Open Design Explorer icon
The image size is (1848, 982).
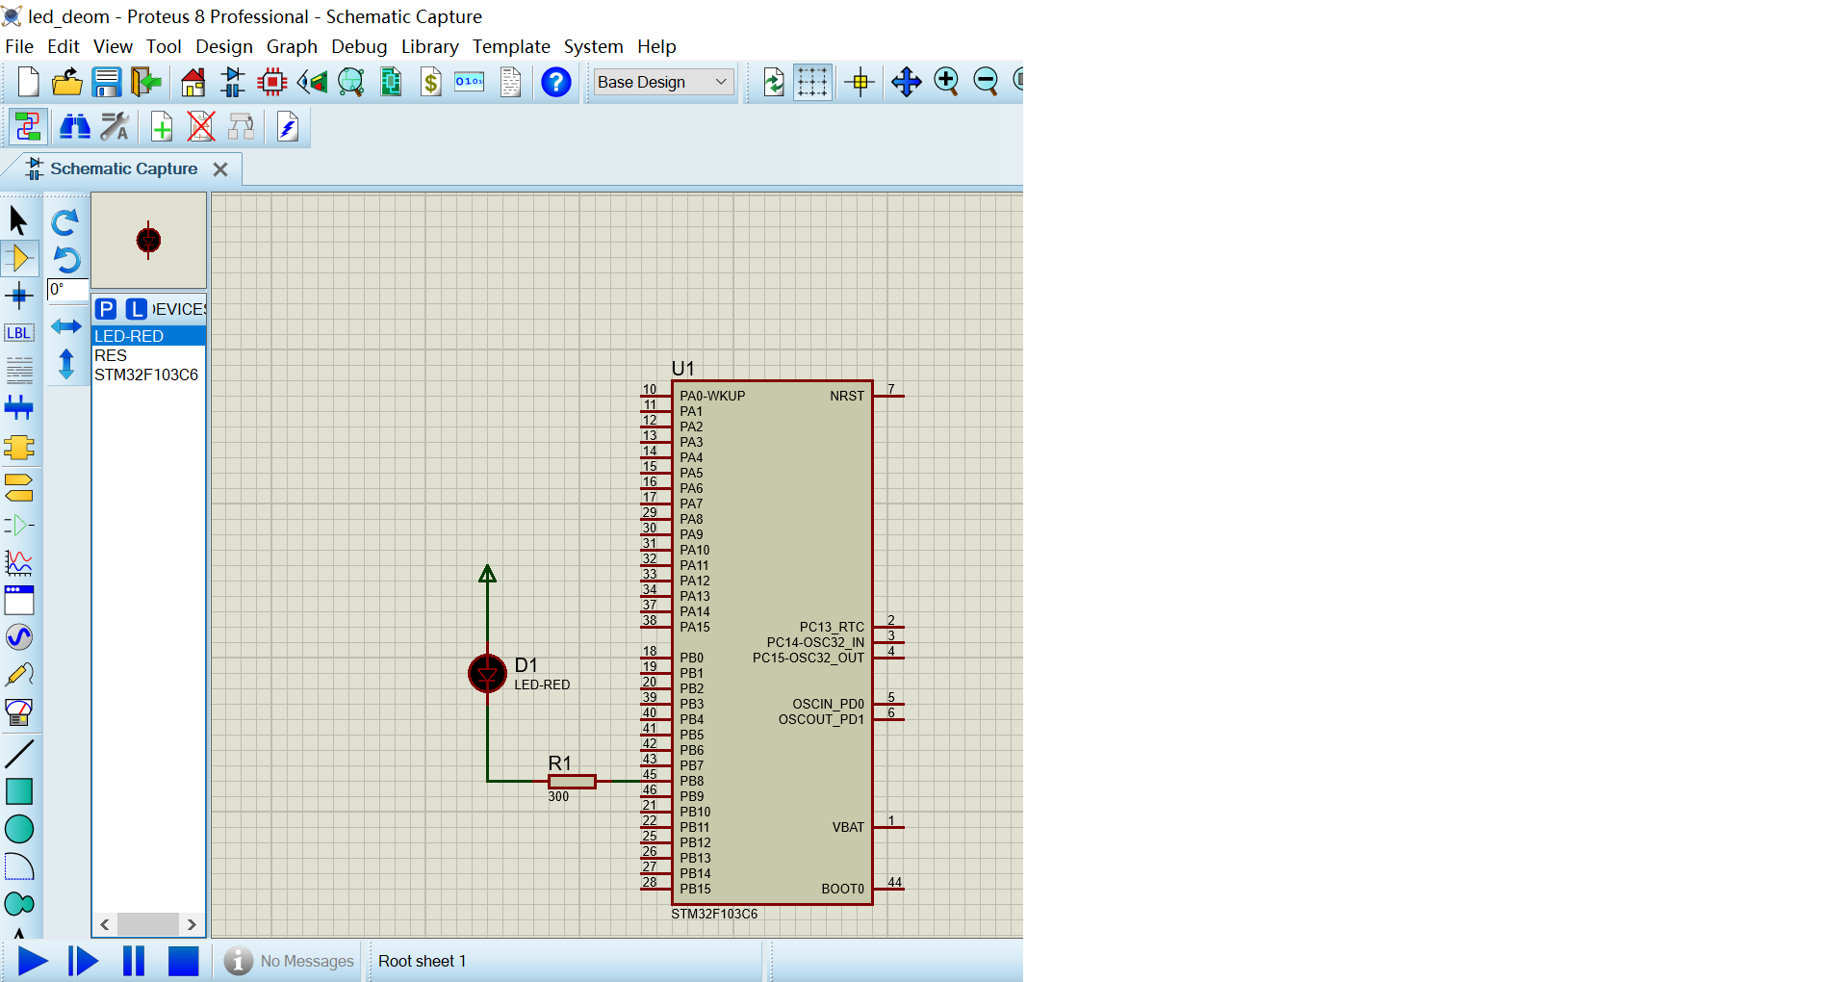click(x=391, y=82)
